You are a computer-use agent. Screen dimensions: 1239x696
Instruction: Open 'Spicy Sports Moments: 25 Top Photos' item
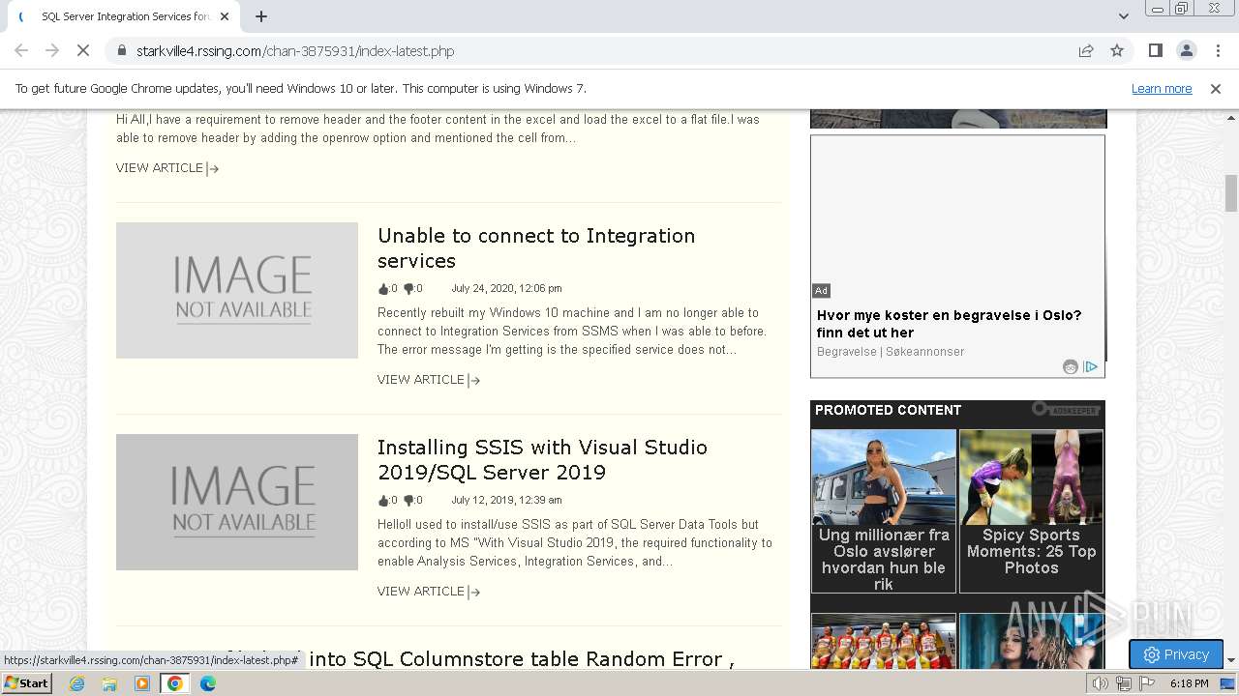coord(1031,510)
